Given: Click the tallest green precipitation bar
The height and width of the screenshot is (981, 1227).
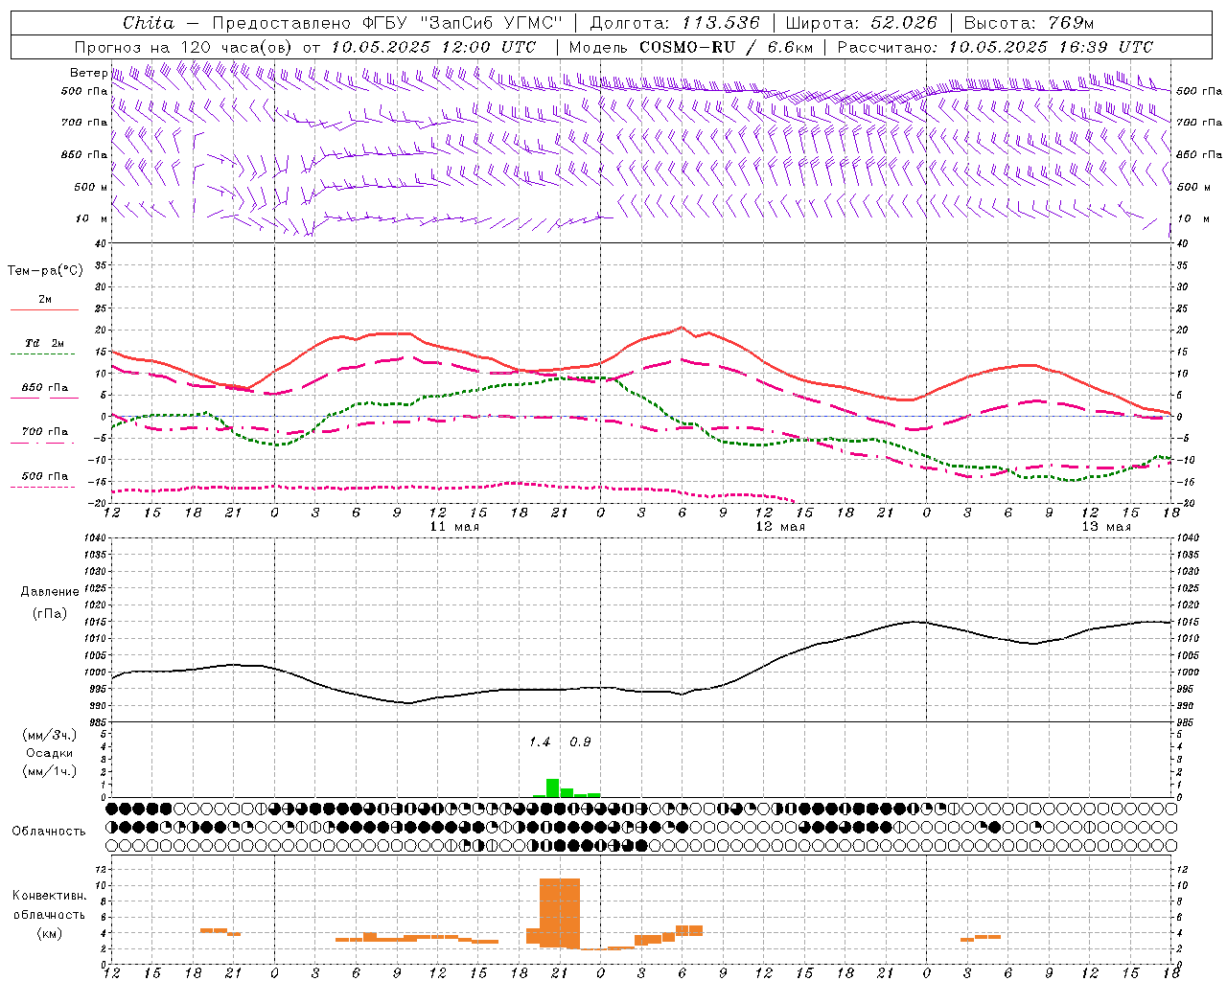Looking at the screenshot, I should 552,787.
